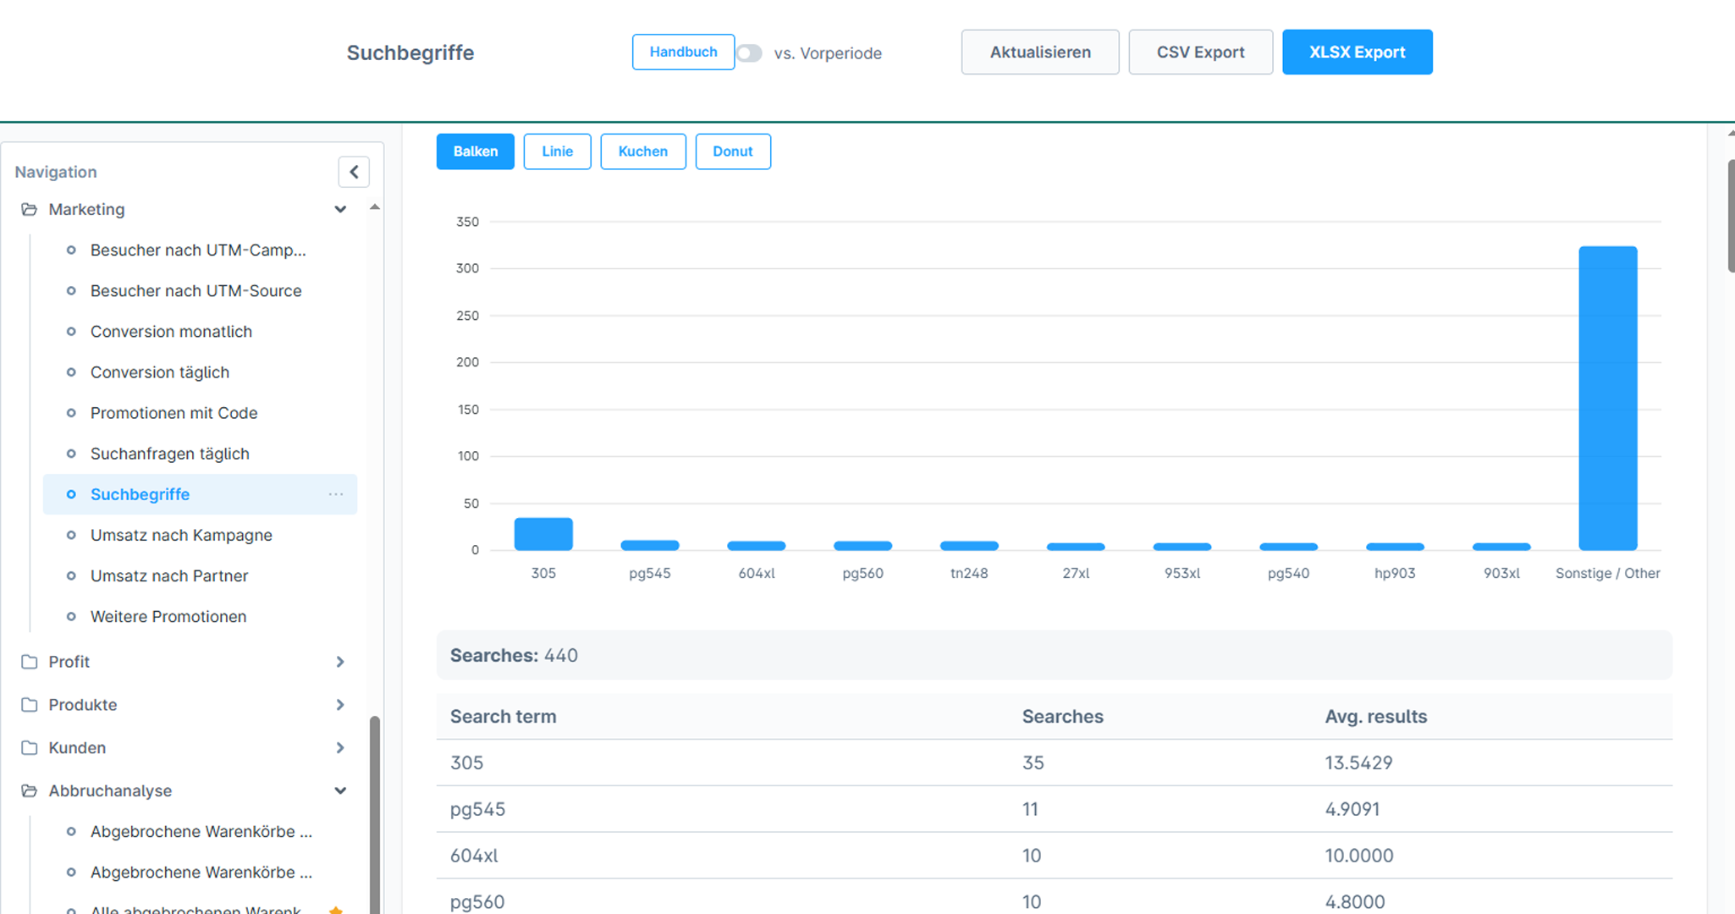
Task: Open Suchanfragen täglich report
Action: 170,454
